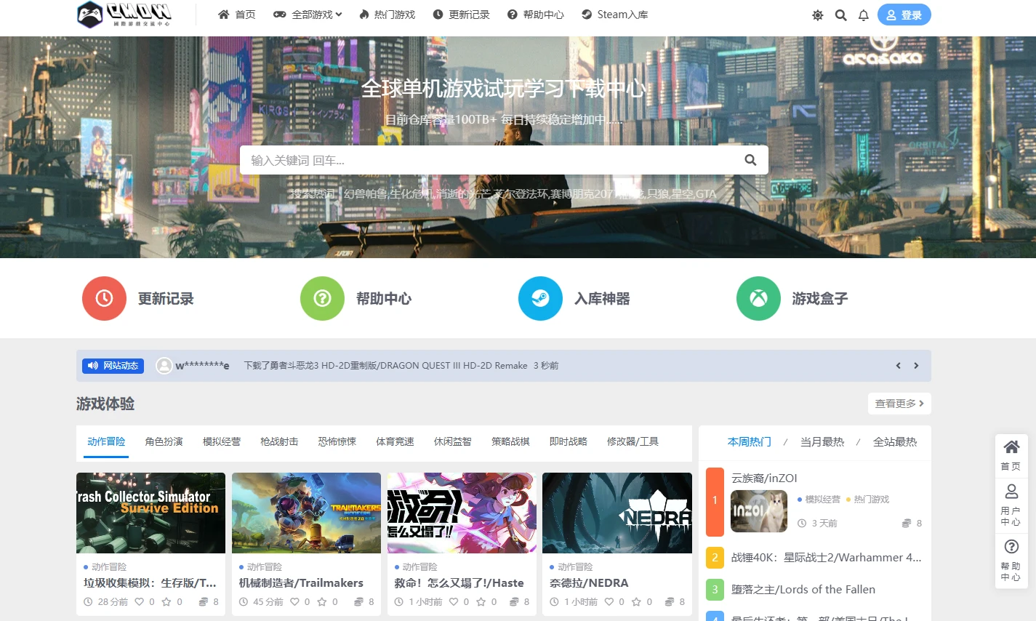
Task: Select the 策略战棋 tab
Action: [510, 441]
